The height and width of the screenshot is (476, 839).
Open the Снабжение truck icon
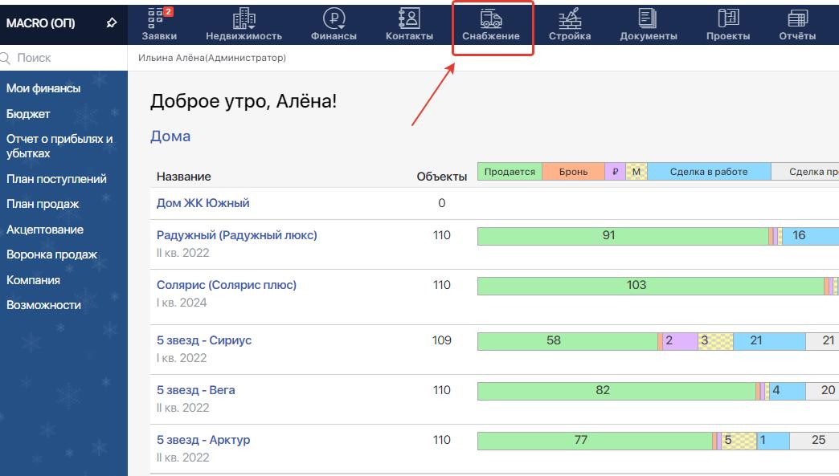tap(490, 18)
